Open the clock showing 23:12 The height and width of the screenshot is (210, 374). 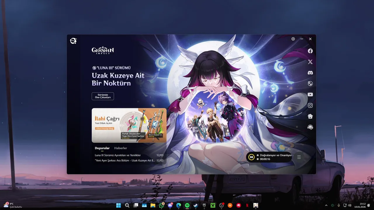click(360, 205)
